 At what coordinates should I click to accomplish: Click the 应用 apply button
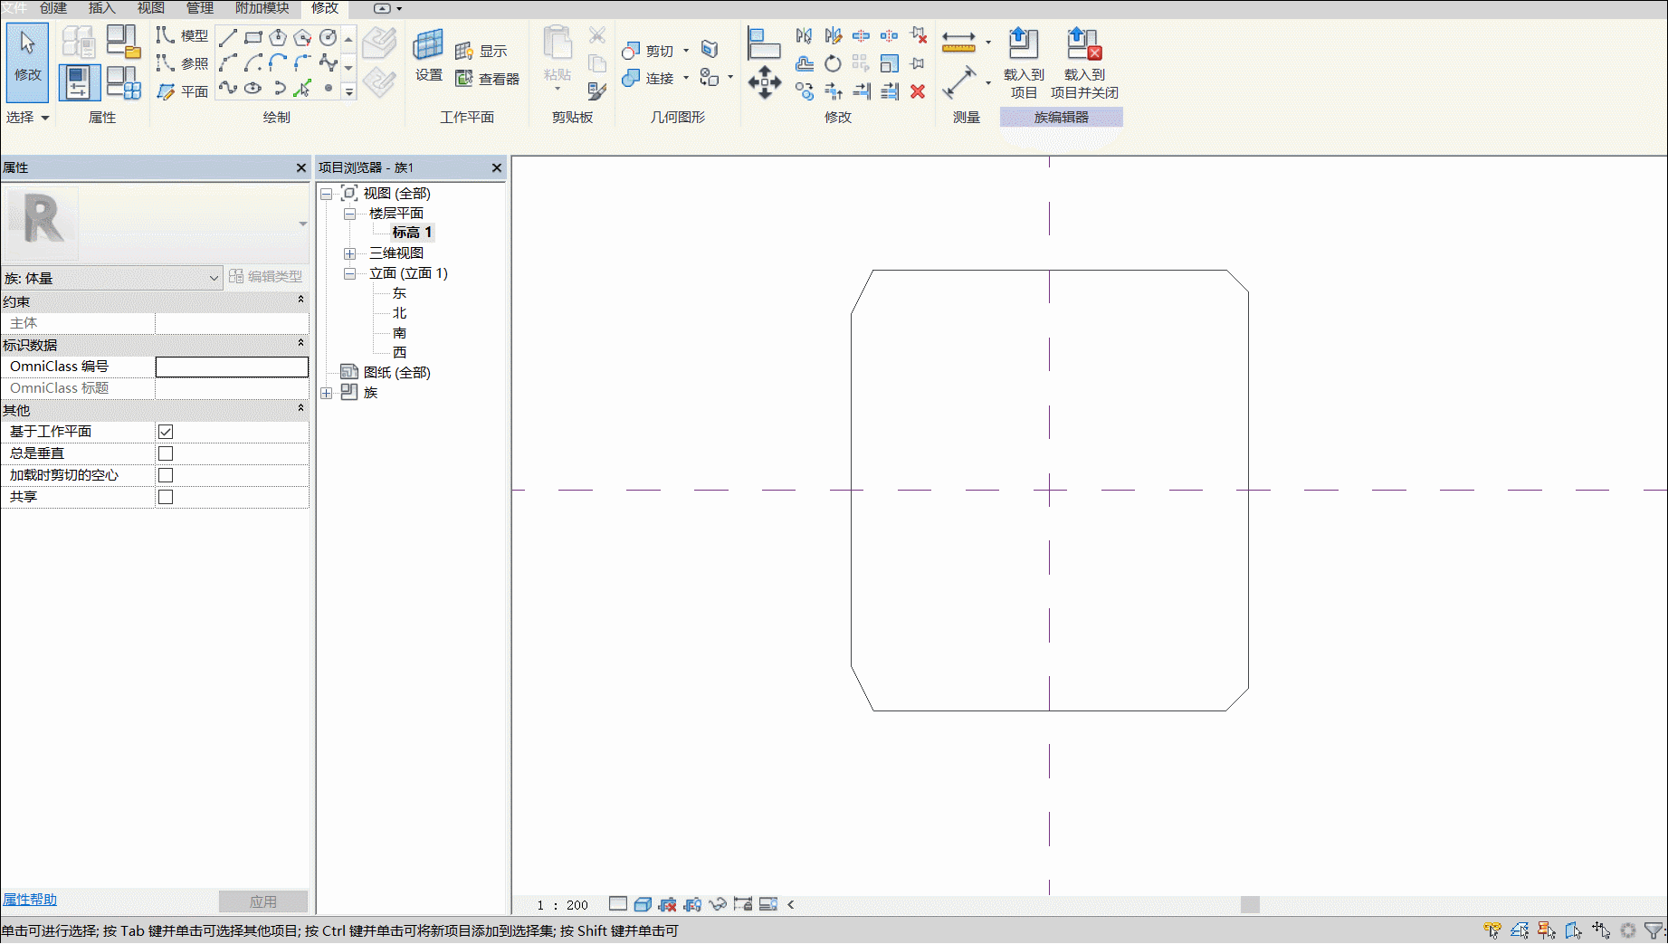pyautogui.click(x=263, y=901)
